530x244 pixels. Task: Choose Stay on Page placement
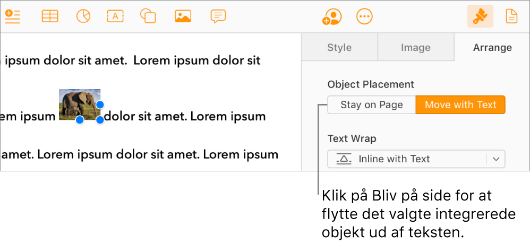[x=371, y=104]
